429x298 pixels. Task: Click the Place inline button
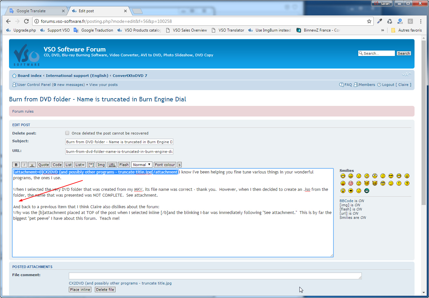tap(80, 290)
